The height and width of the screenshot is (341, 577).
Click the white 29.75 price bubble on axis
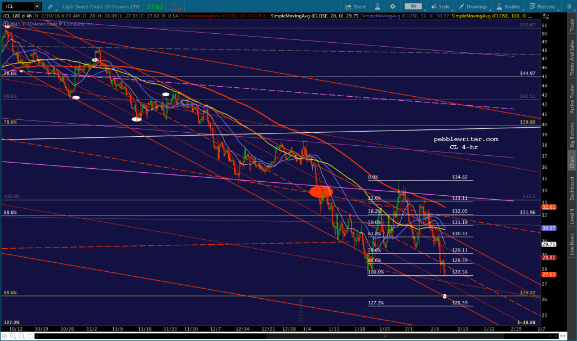548,244
